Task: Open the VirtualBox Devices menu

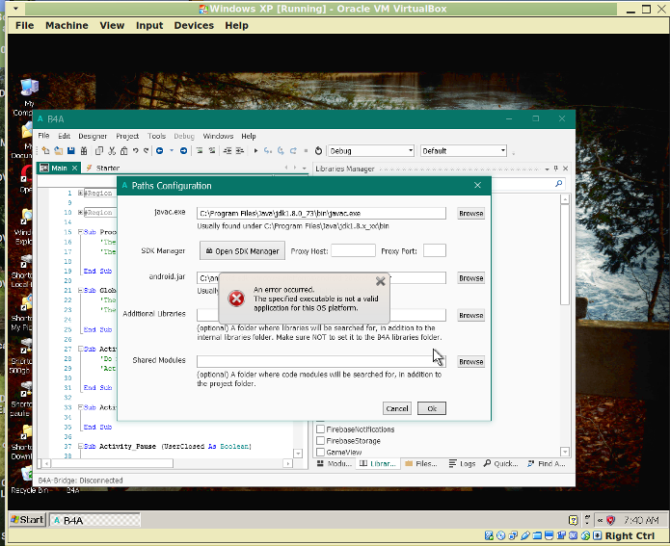Action: tap(194, 26)
